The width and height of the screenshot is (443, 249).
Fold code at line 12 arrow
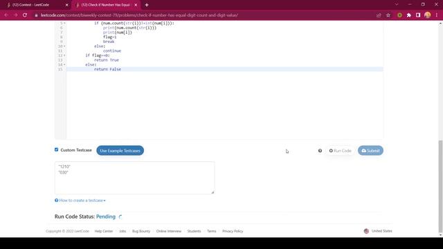(x=64, y=55)
